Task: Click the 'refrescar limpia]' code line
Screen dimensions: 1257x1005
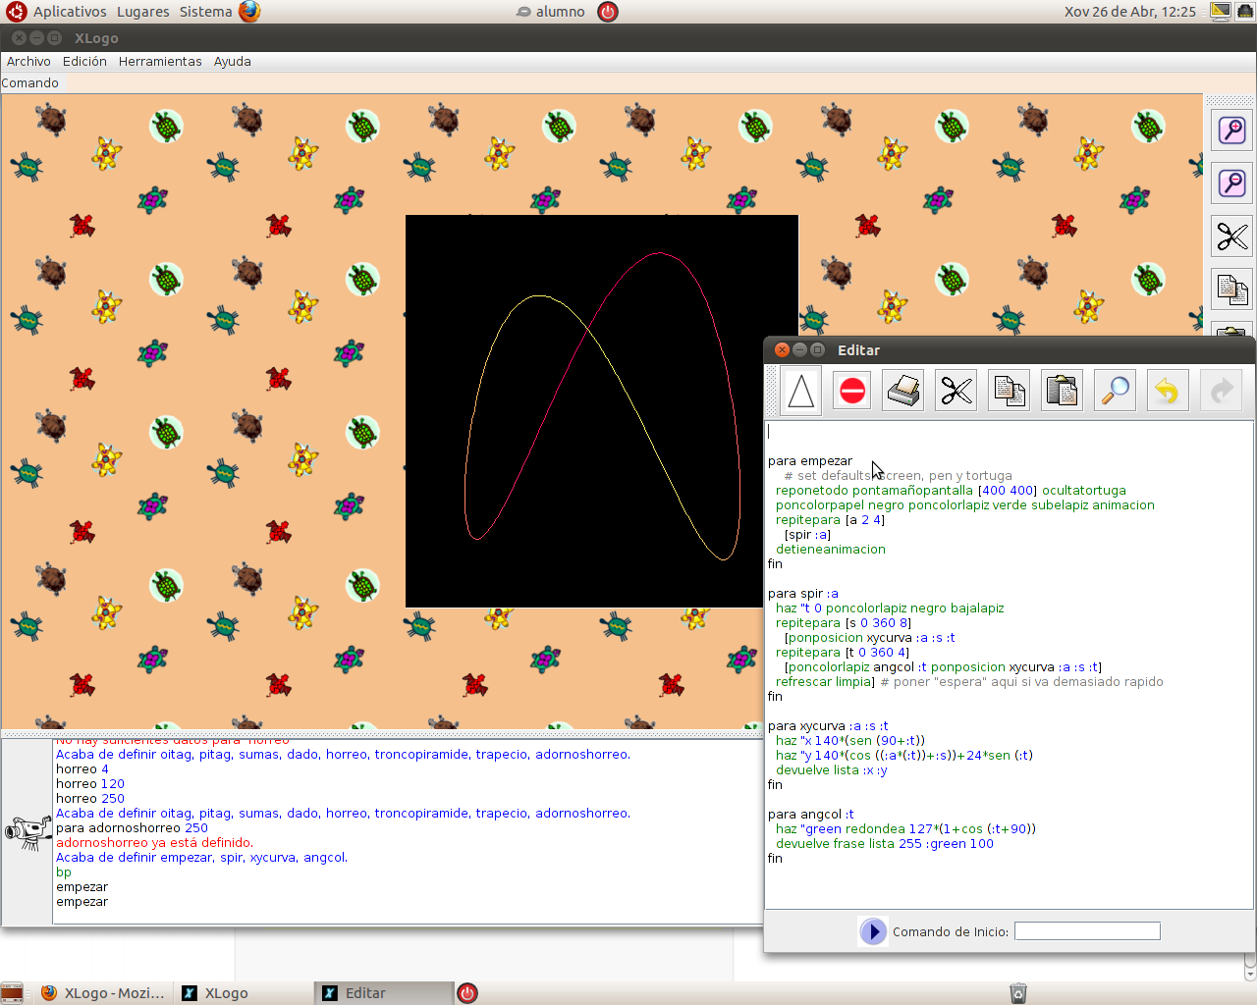Action: 826,682
